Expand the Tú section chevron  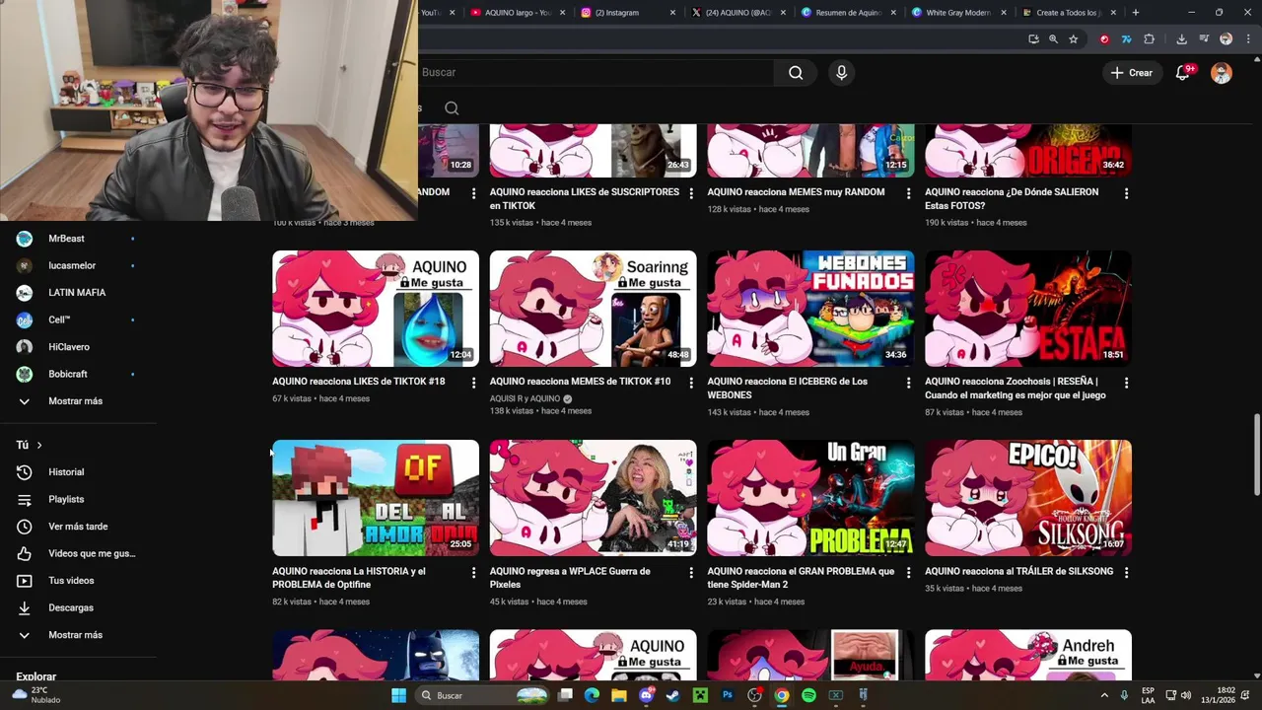[x=39, y=446]
